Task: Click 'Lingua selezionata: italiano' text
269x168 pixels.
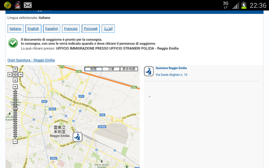Action: point(29,18)
